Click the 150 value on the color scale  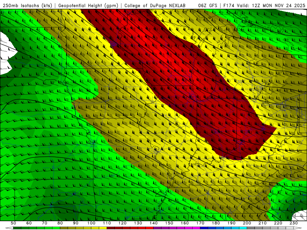point(169,223)
